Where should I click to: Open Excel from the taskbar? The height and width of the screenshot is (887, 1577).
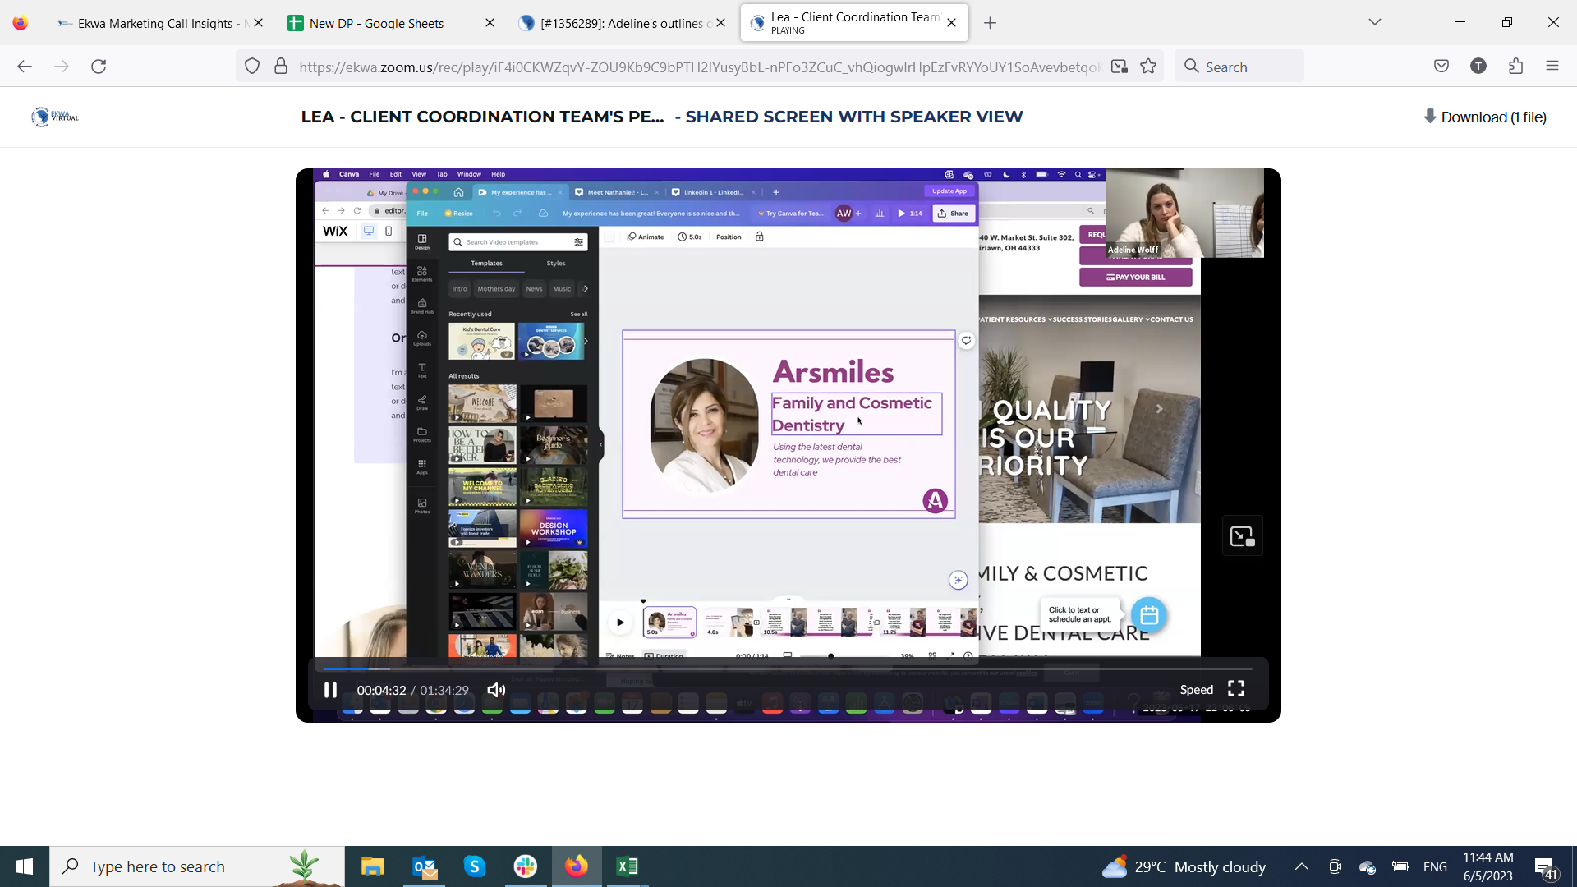tap(627, 866)
